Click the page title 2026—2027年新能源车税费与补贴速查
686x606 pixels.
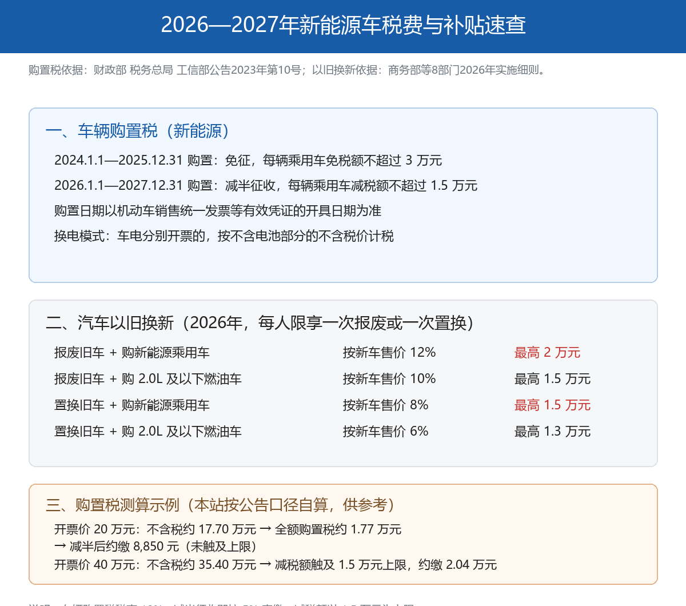click(343, 25)
